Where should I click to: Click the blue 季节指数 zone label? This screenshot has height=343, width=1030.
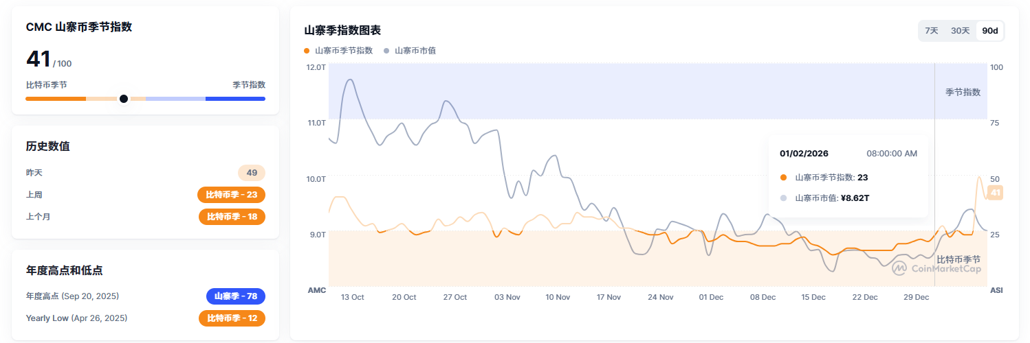(963, 92)
